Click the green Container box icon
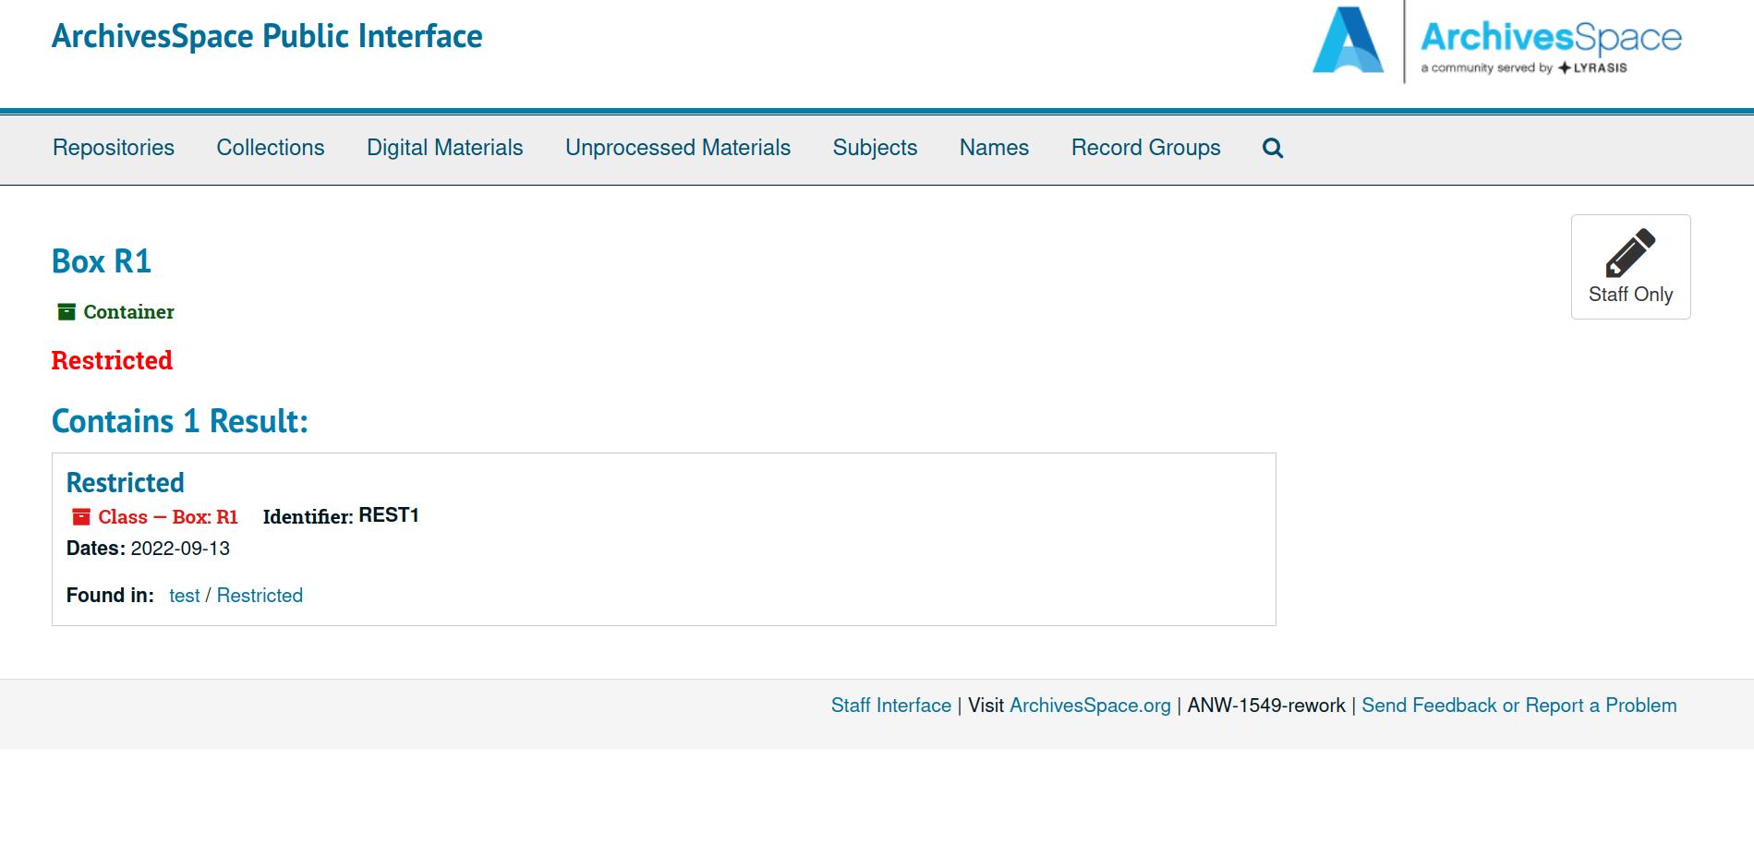Image resolution: width=1754 pixels, height=845 pixels. point(66,311)
